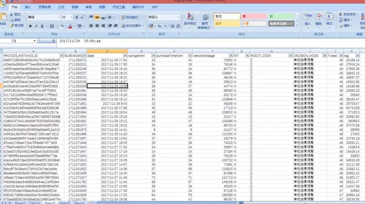Click the Paste clipboard icon
Viewport: 365px width, 204px height.
coord(3,18)
